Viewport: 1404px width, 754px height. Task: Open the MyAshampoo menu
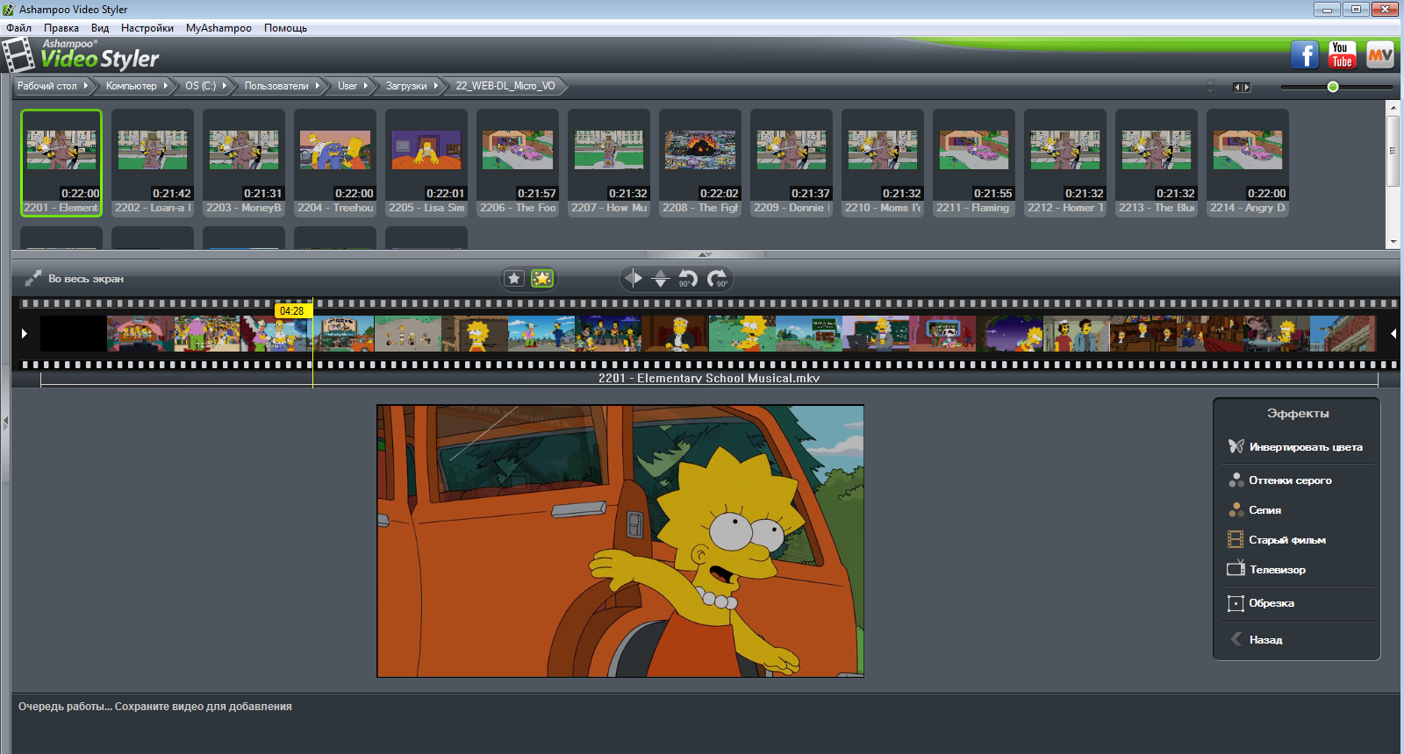coord(218,28)
